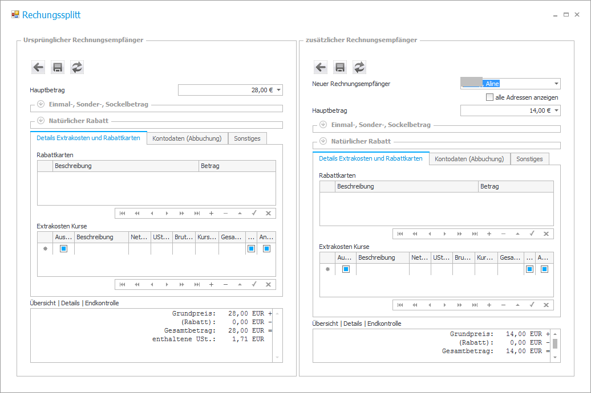Open the left Hauptbetrag 28,00 € dropdown
The width and height of the screenshot is (591, 393).
[278, 90]
